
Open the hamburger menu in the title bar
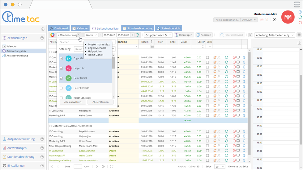297,5
